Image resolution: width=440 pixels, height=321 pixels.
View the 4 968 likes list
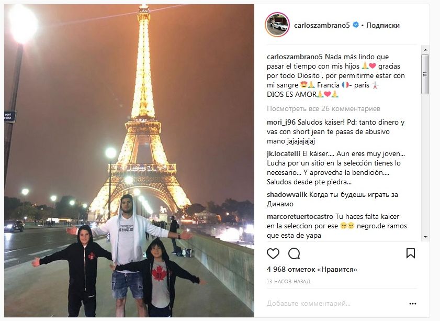(312, 269)
